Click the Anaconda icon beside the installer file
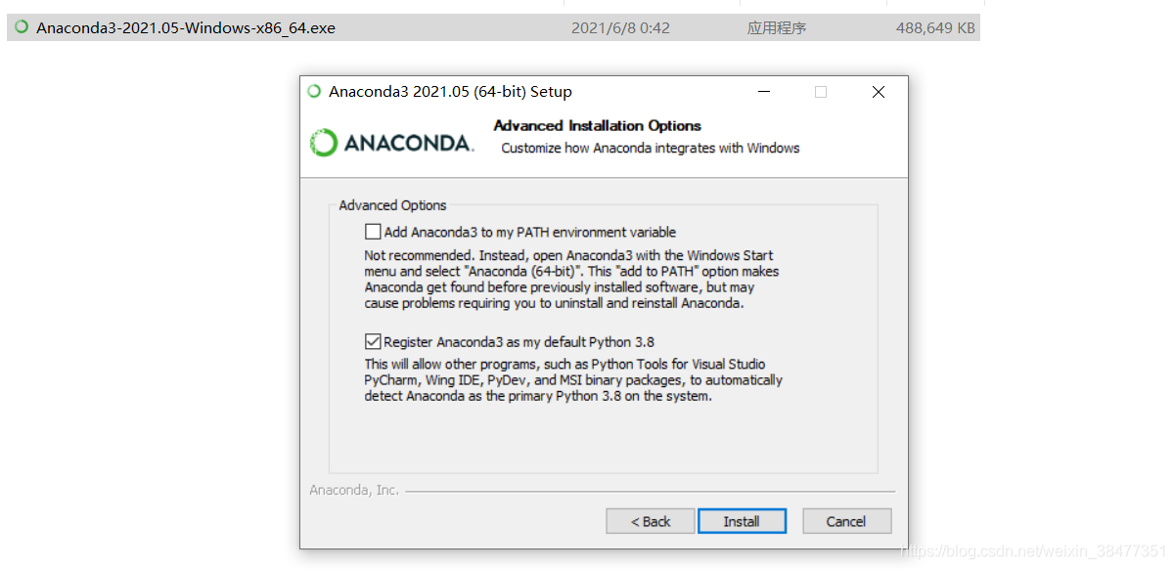The width and height of the screenshot is (1174, 569). 22,27
